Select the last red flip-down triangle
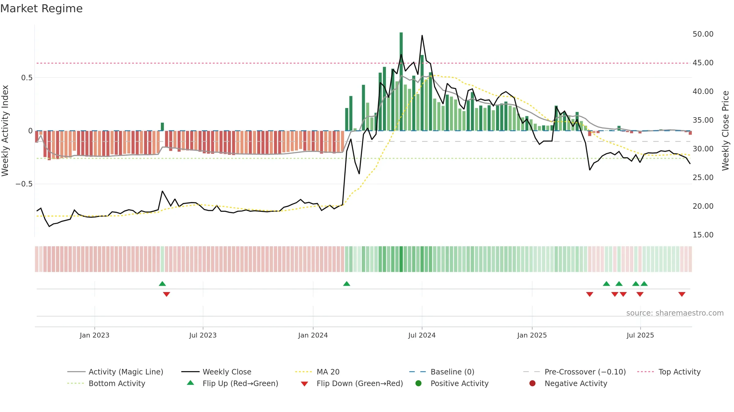This screenshot has width=734, height=412. tap(682, 294)
